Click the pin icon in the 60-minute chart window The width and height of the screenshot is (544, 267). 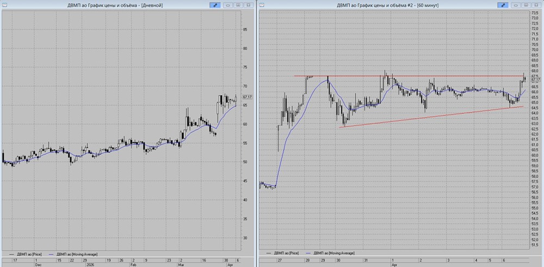(503, 5)
